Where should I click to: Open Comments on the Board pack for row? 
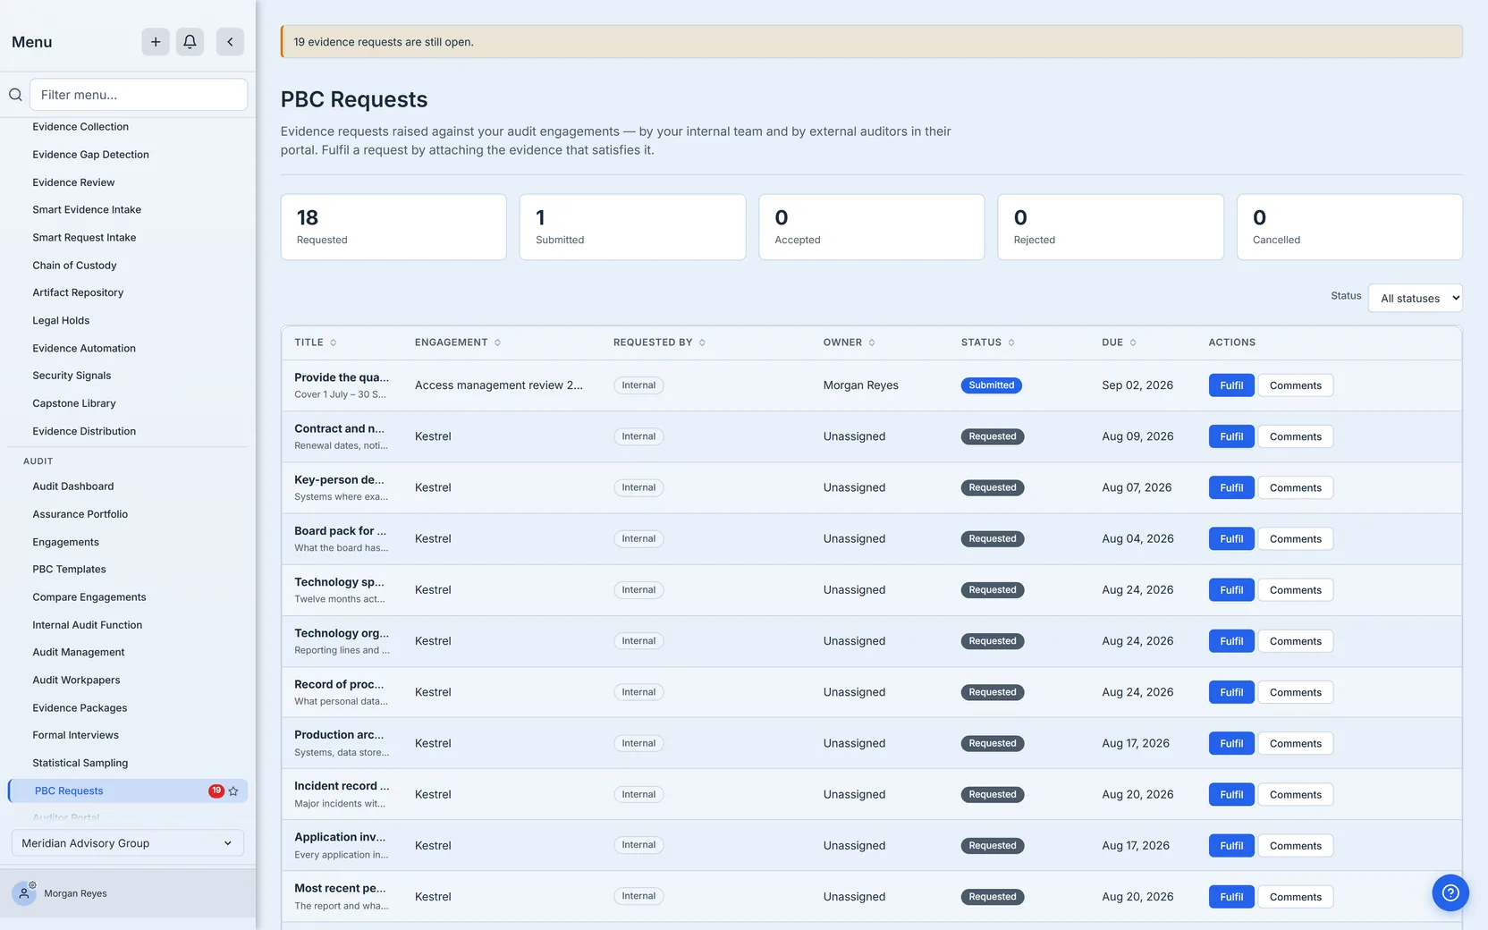pyautogui.click(x=1295, y=538)
